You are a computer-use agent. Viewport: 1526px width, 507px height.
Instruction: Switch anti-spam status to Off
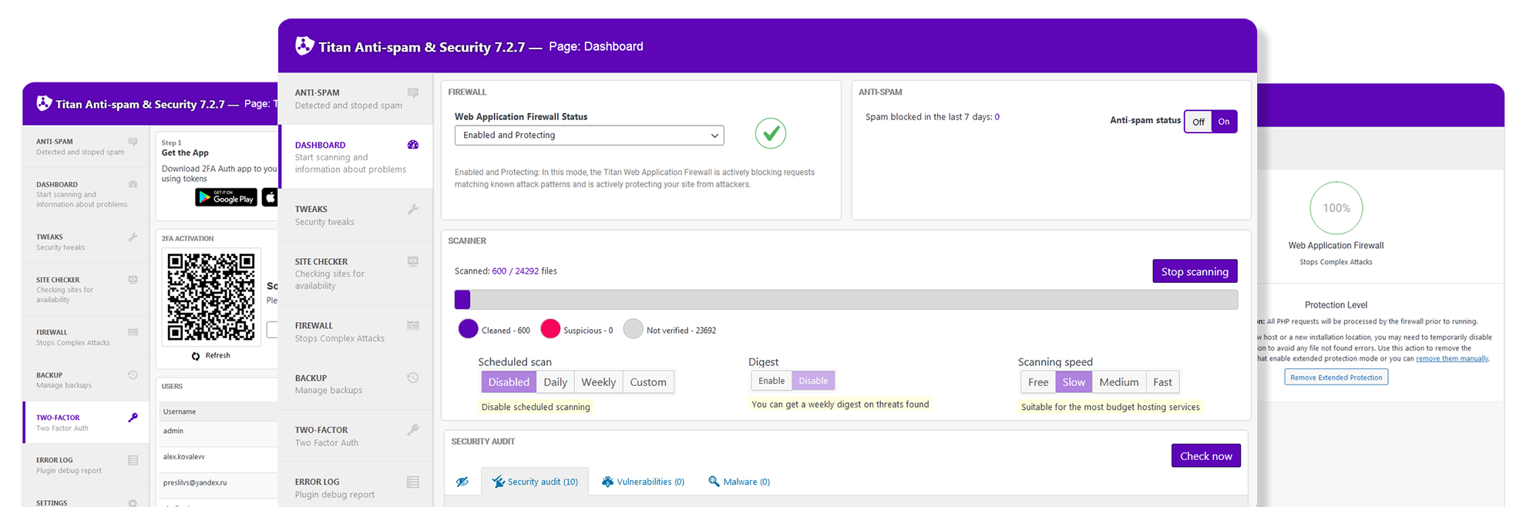(x=1198, y=122)
